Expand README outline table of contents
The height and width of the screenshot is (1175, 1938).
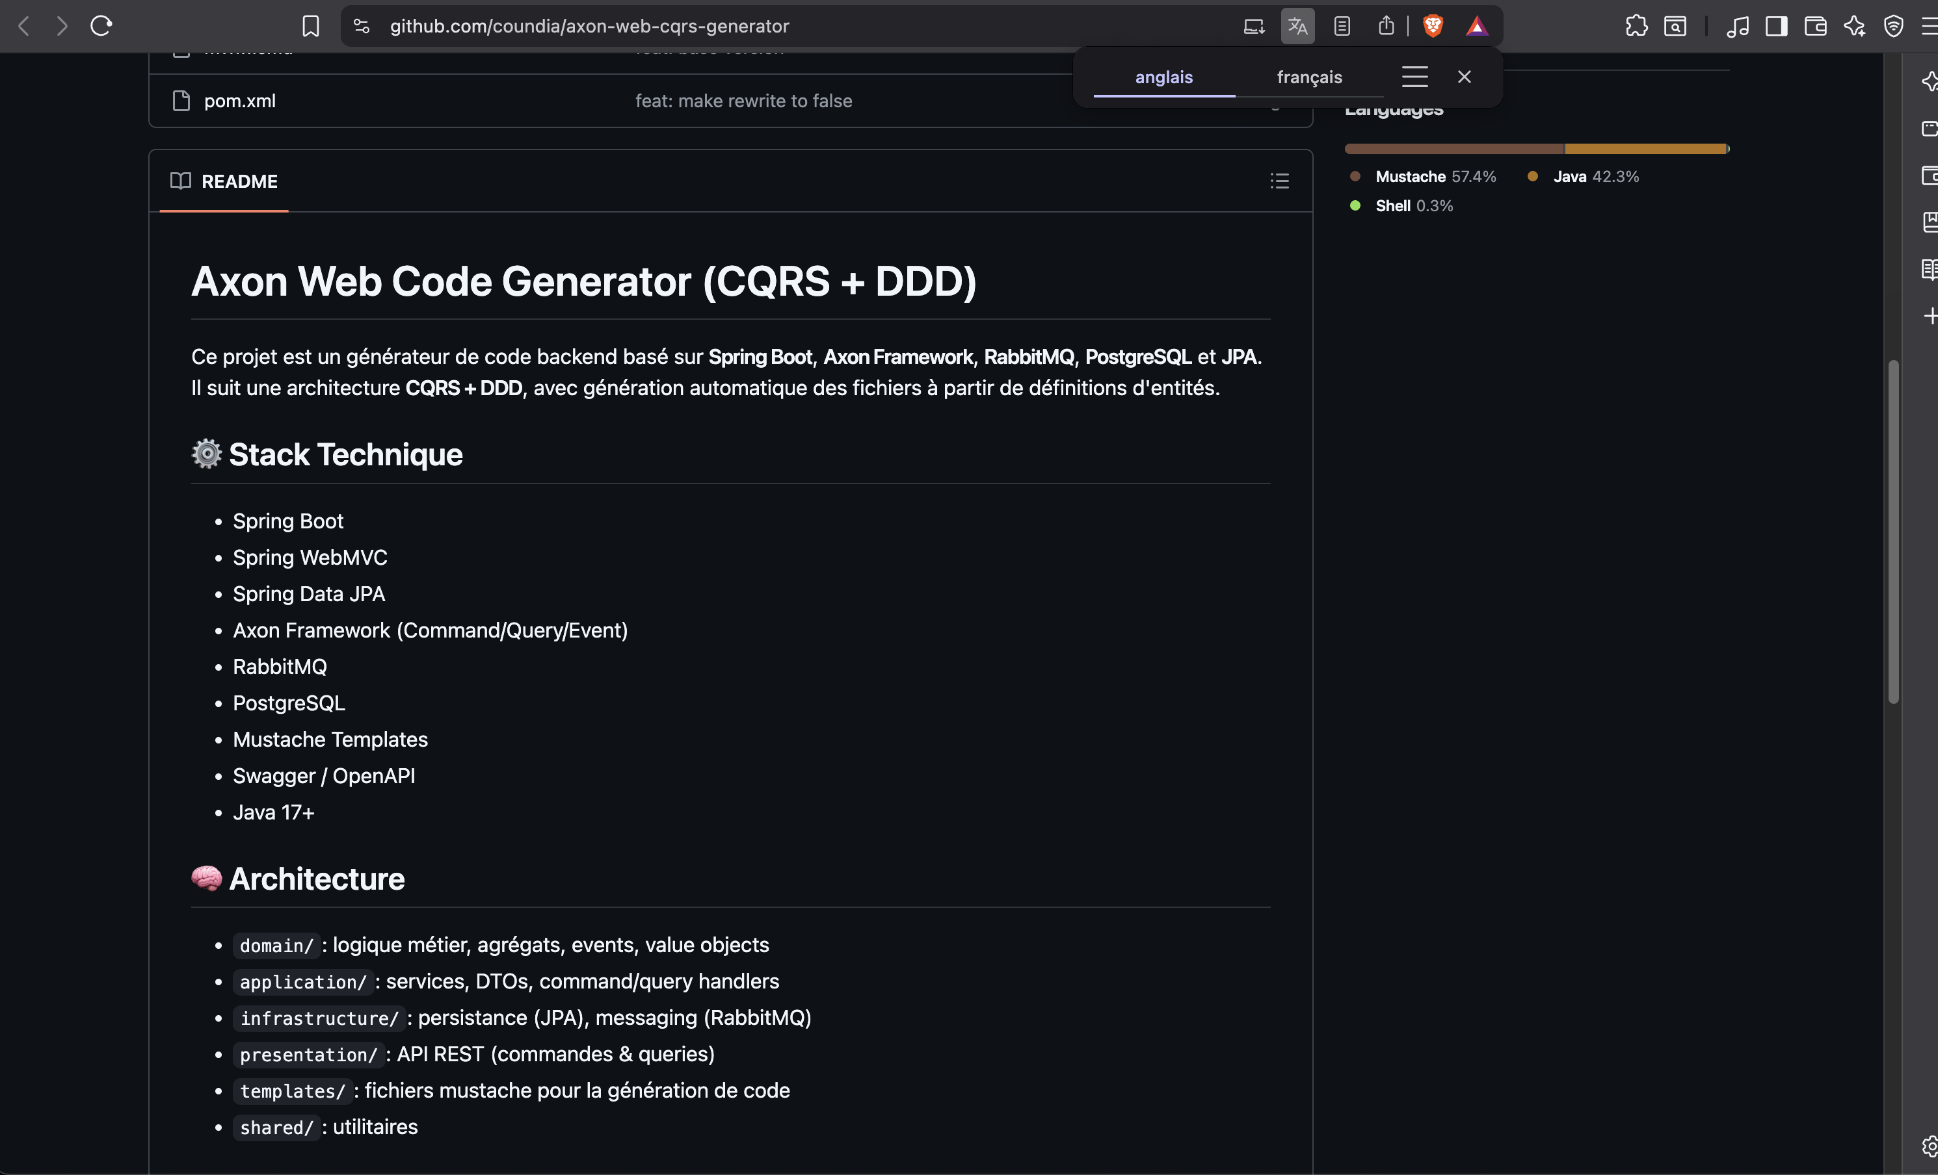tap(1279, 181)
